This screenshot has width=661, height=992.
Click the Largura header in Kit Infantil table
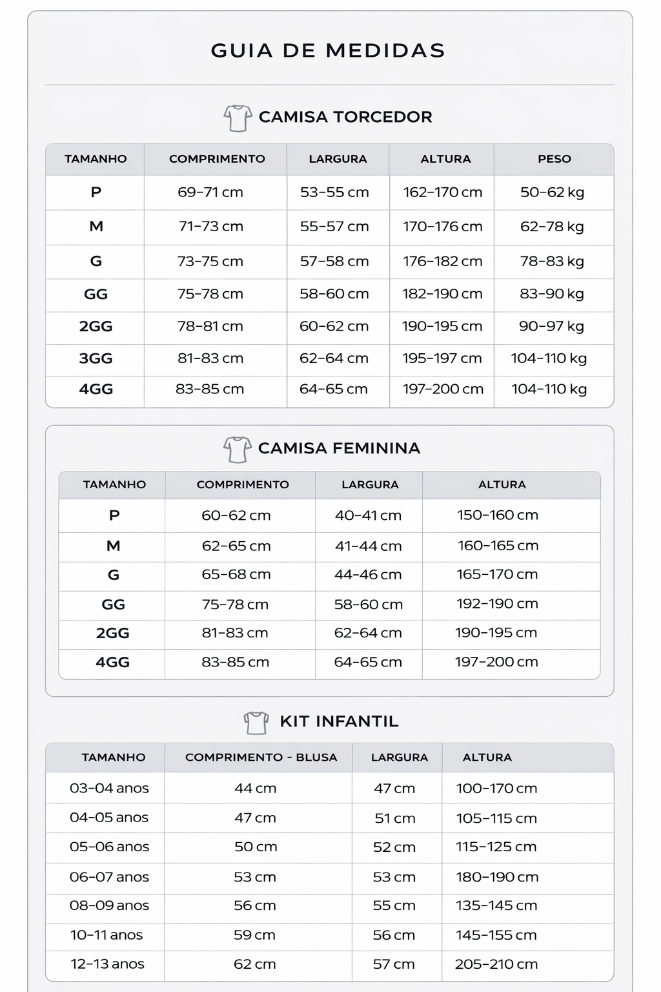coord(400,758)
